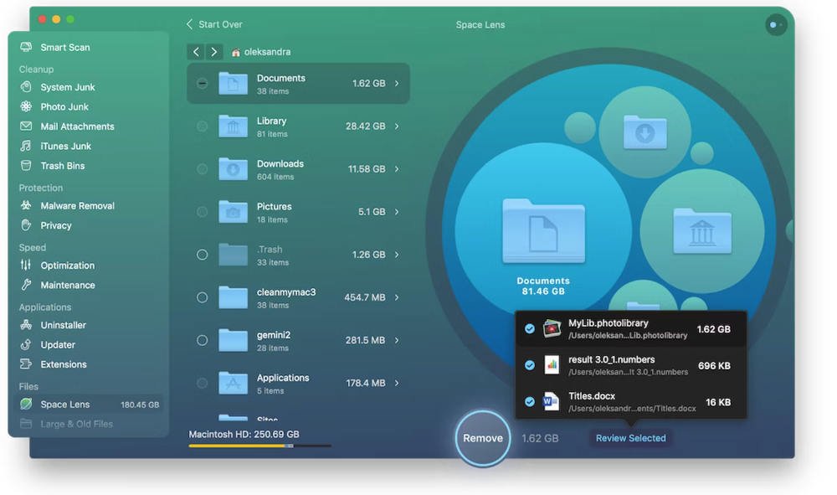
Task: Click the Updater refresh icon
Action: click(26, 344)
